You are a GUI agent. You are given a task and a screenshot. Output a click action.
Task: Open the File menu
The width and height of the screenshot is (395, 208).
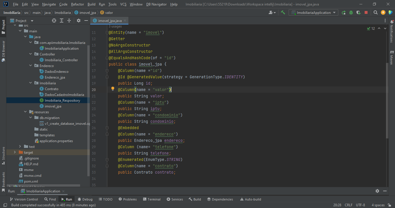pos(16,4)
